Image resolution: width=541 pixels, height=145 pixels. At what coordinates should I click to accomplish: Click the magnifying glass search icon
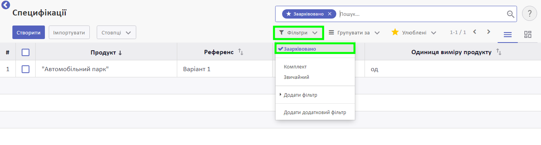click(x=511, y=14)
